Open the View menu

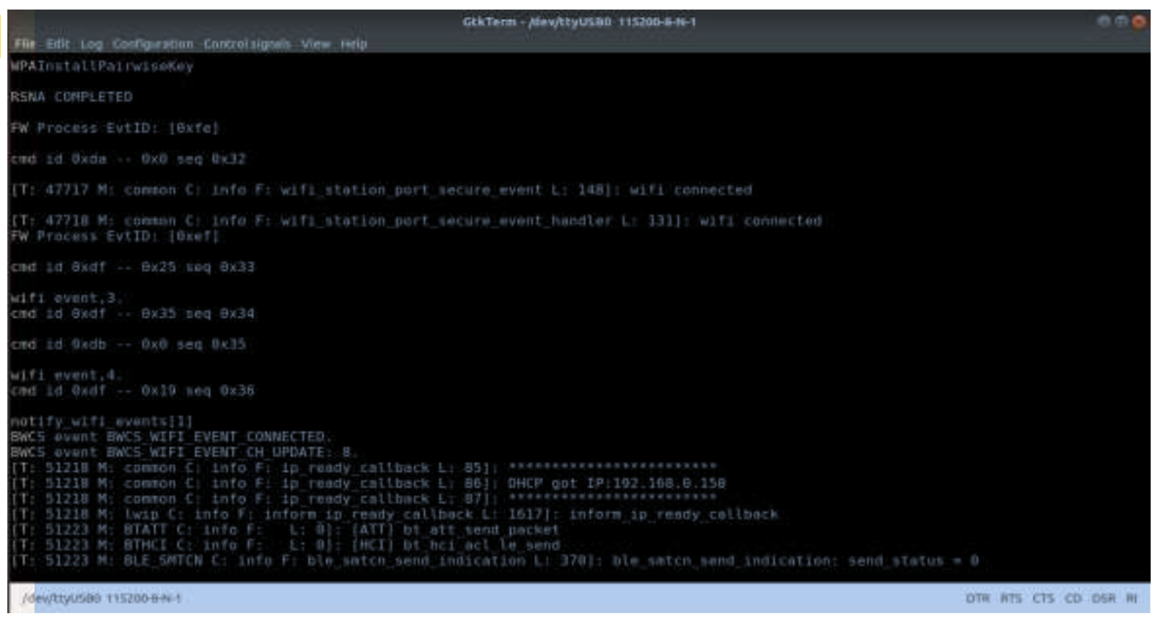pyautogui.click(x=316, y=44)
